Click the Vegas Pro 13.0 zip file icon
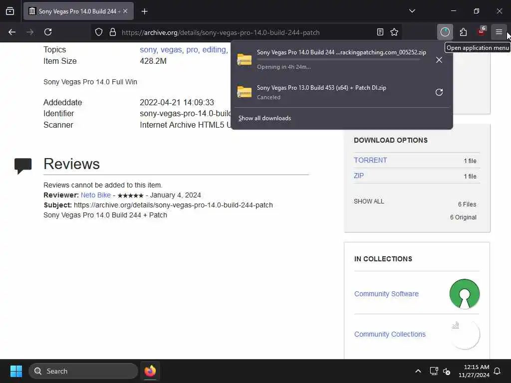Image resolution: width=511 pixels, height=383 pixels. [x=245, y=92]
